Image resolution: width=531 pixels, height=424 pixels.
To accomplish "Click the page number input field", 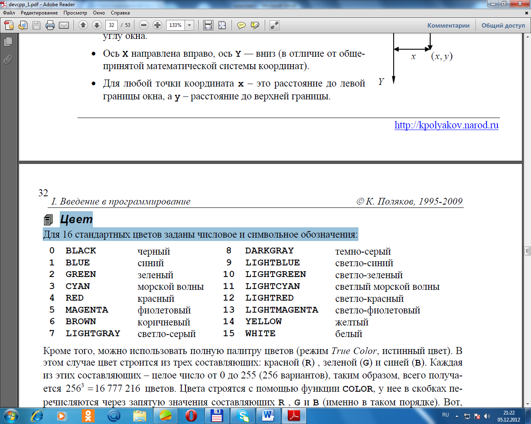I will 111,25.
